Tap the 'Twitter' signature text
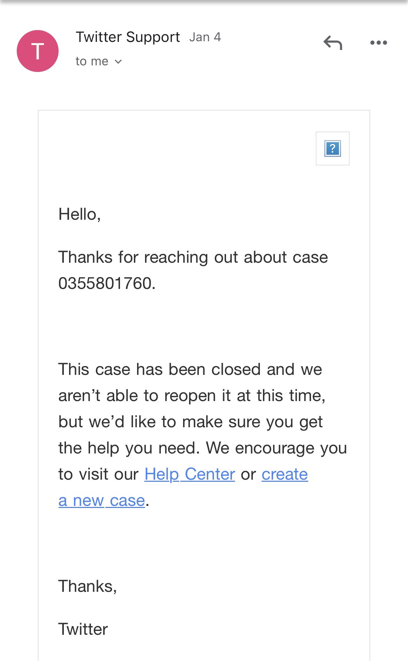This screenshot has height=661, width=408. [x=83, y=629]
